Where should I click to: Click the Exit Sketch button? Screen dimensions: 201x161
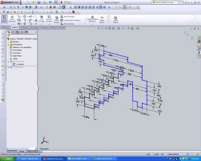(x=4, y=19)
